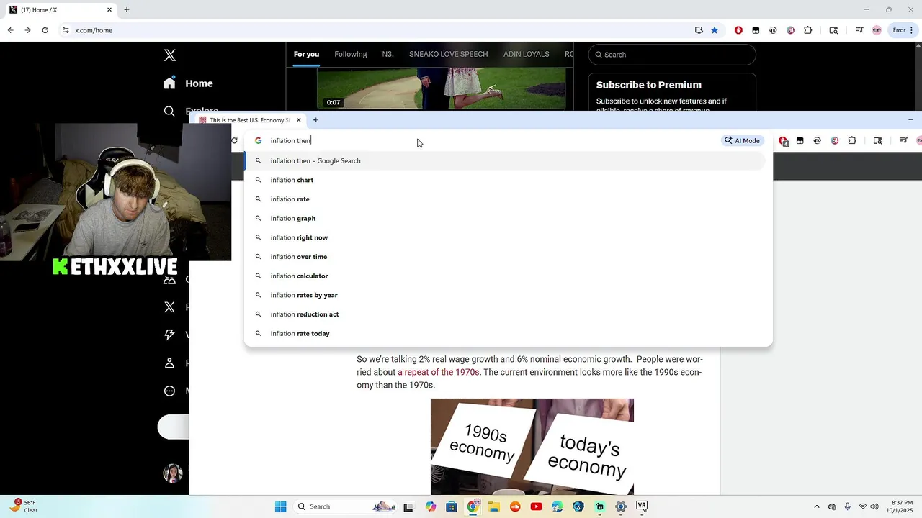Image resolution: width=922 pixels, height=518 pixels.
Task: Click the 1990s vs today's economy meme image
Action: pos(532,447)
